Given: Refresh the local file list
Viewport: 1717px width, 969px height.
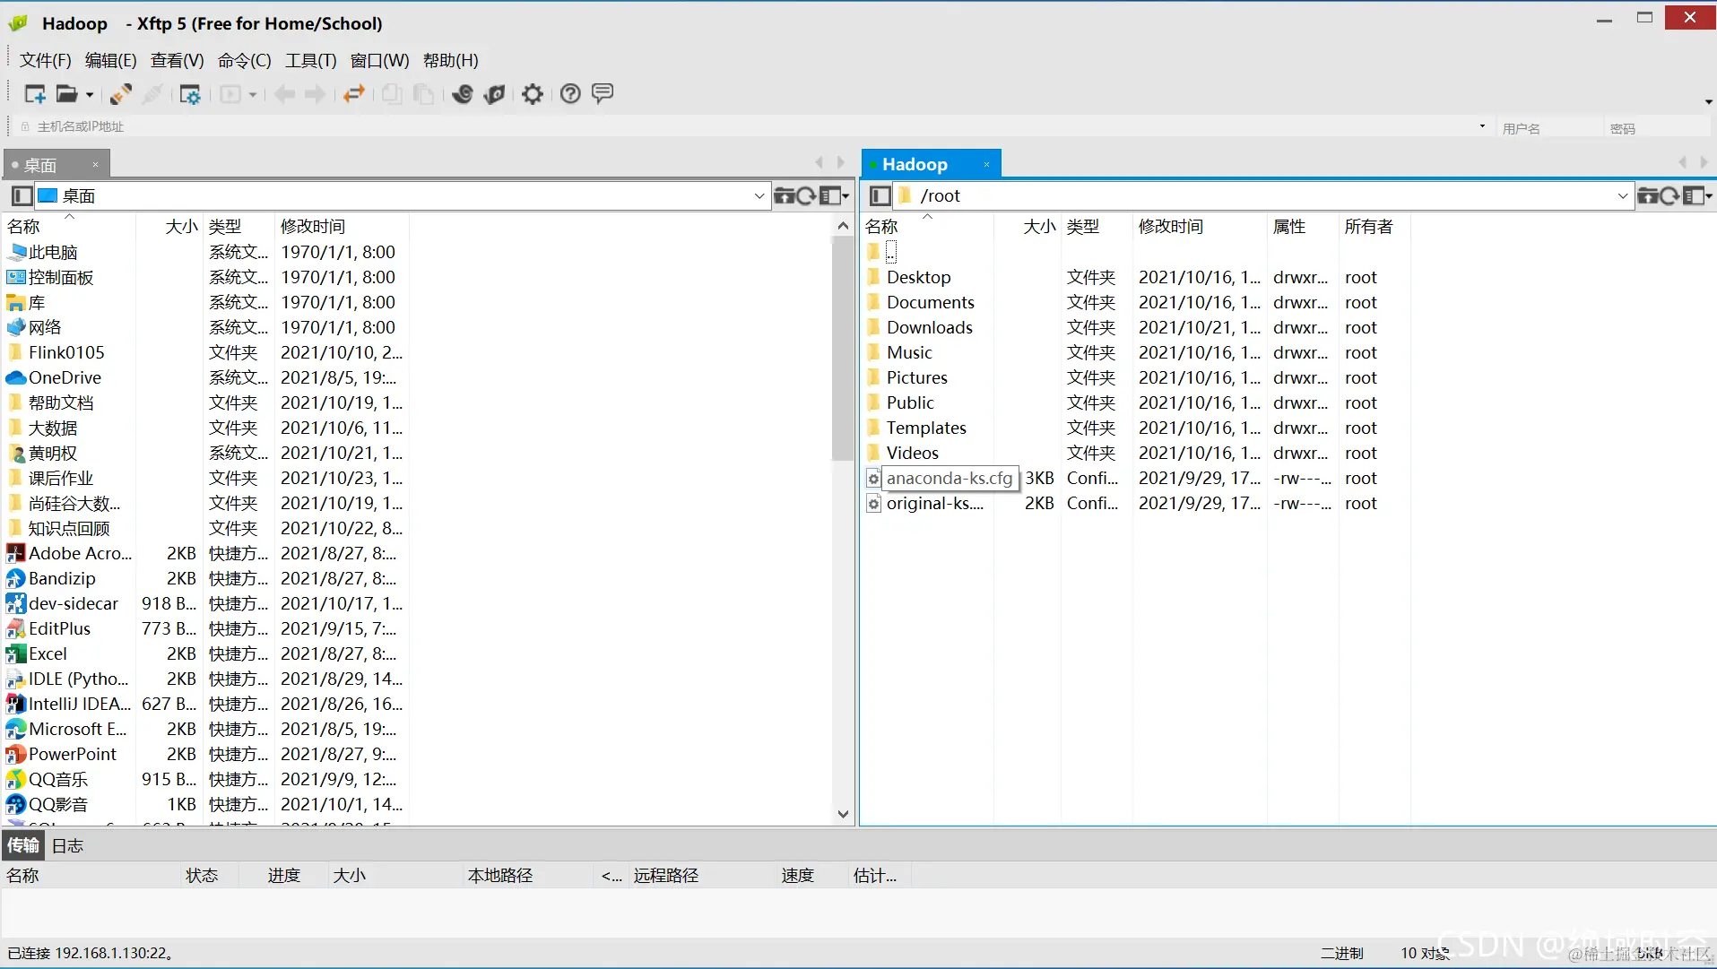Looking at the screenshot, I should (806, 195).
